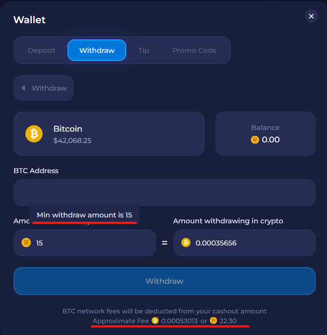327x335 pixels.
Task: Click the Min withdraw amount tooltip
Action: click(84, 215)
